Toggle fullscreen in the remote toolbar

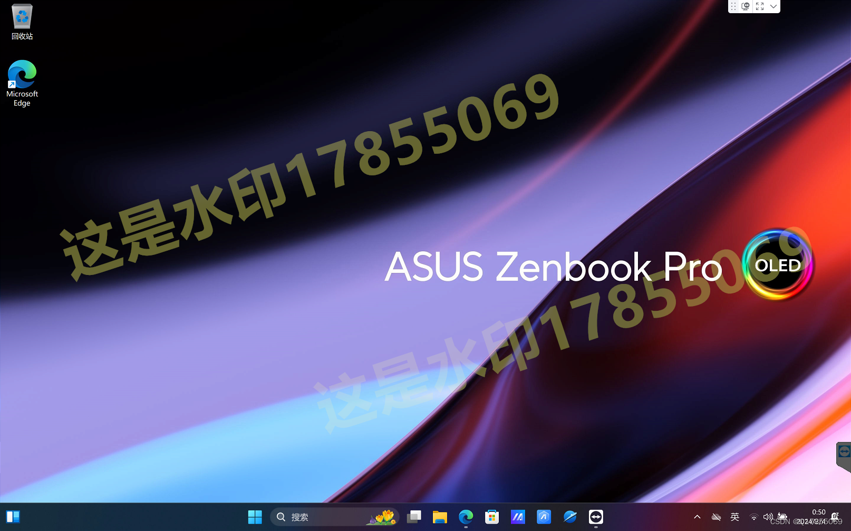pos(760,6)
